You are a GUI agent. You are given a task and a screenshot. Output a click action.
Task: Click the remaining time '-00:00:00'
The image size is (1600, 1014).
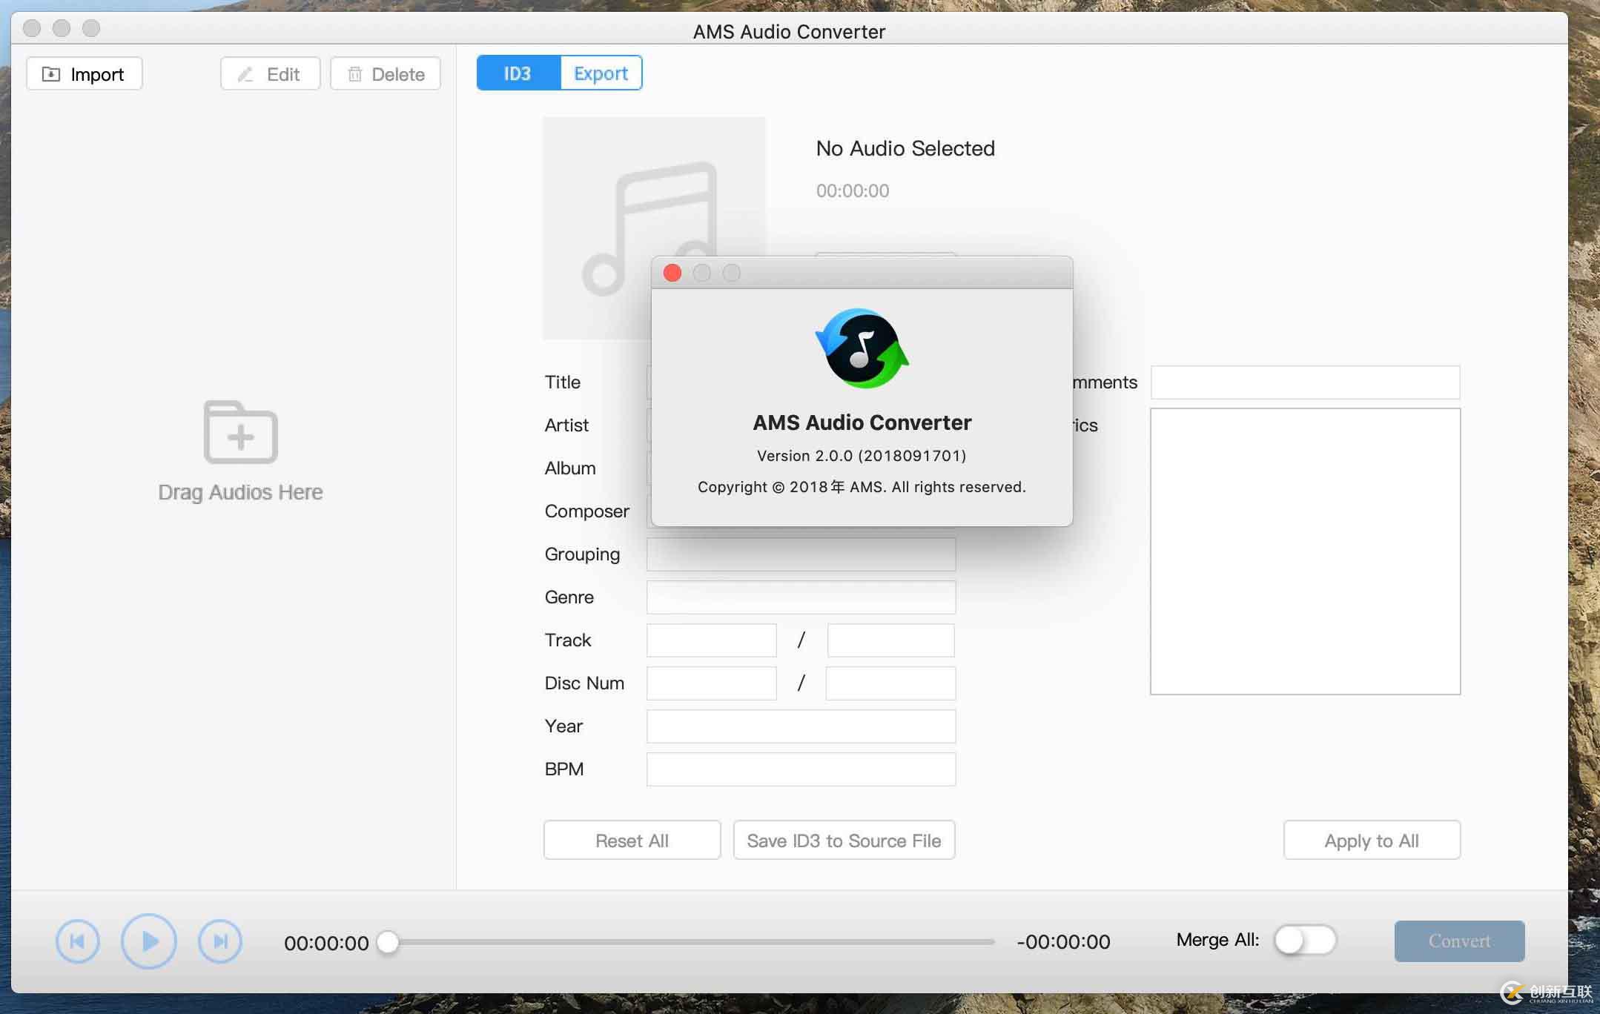pyautogui.click(x=1063, y=942)
